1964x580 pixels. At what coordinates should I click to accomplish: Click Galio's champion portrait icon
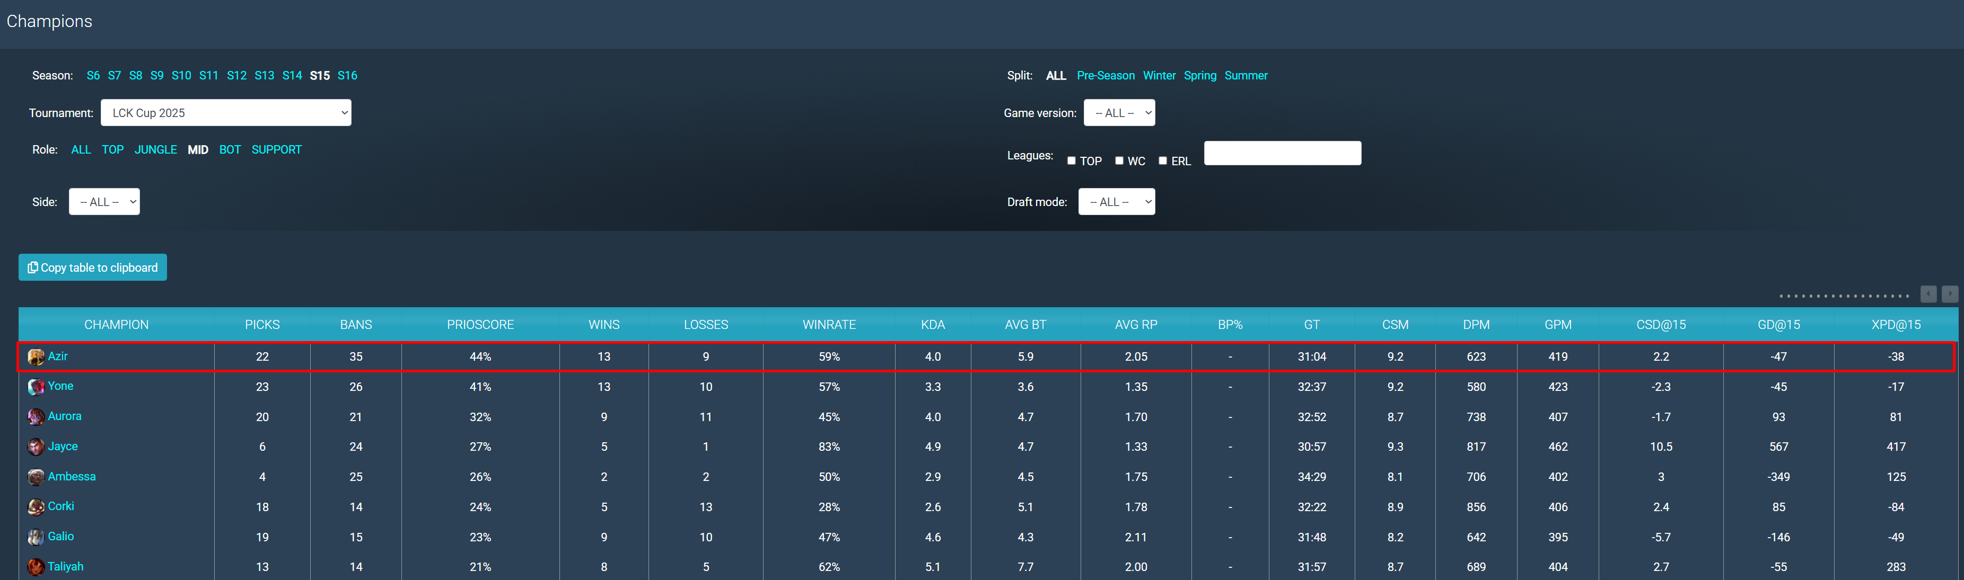click(36, 538)
